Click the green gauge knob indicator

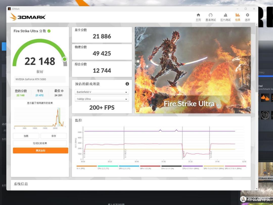[x=65, y=59]
